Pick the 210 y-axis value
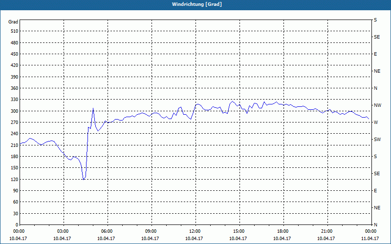The height and width of the screenshot is (244, 391). [x=15, y=145]
